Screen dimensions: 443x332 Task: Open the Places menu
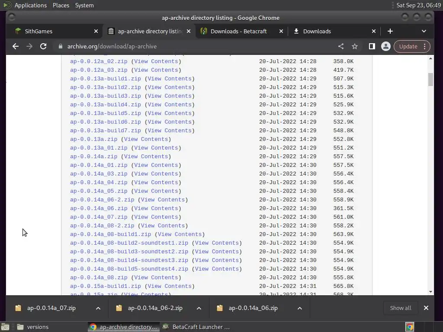[61, 5]
